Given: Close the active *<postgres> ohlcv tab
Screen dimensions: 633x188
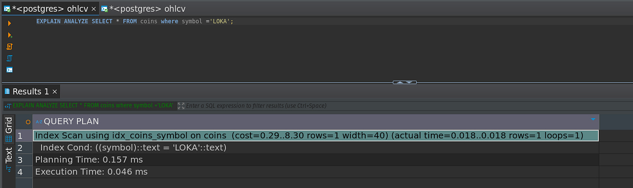Looking at the screenshot, I should (x=93, y=9).
